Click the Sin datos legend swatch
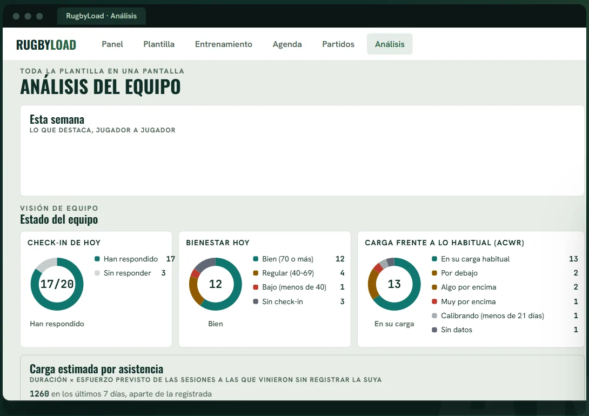 tap(434, 330)
